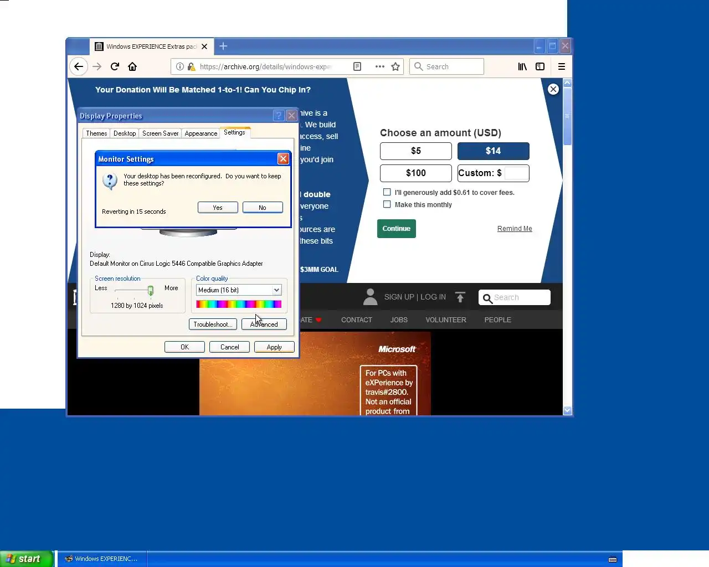This screenshot has height=567, width=709.
Task: Click into the Custom dollar amount field
Action: [x=516, y=173]
